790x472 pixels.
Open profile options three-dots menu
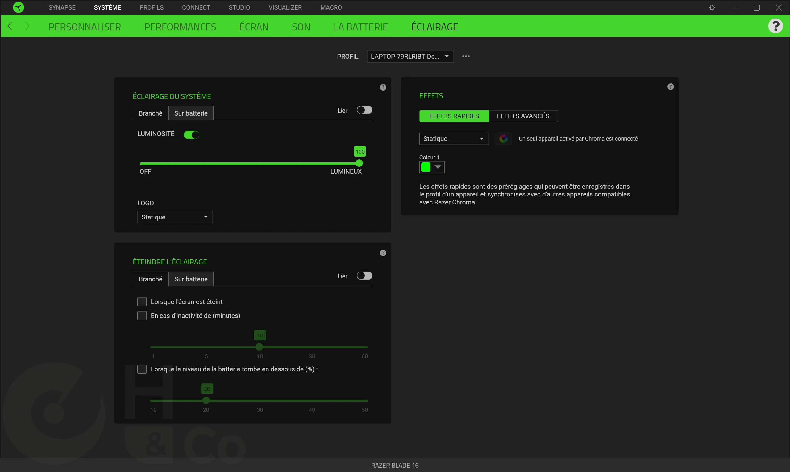(466, 56)
